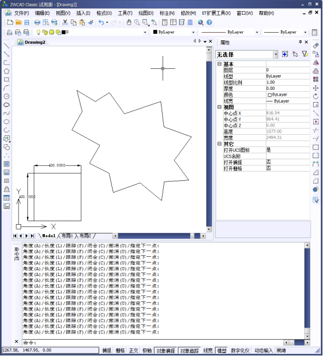Toggle 正交 ortho mode
The width and height of the screenshot is (323, 356).
(x=134, y=350)
